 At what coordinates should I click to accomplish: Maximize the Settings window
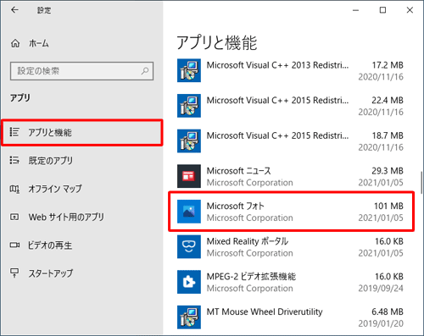[x=382, y=10]
